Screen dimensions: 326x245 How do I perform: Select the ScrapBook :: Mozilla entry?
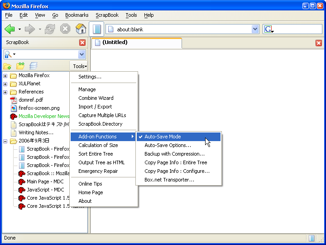click(48, 173)
